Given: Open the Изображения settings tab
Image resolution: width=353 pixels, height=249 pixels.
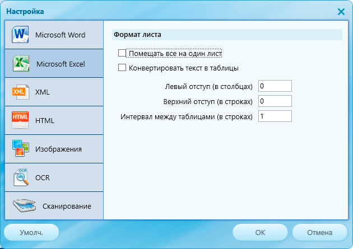Looking at the screenshot, I should [54, 149].
